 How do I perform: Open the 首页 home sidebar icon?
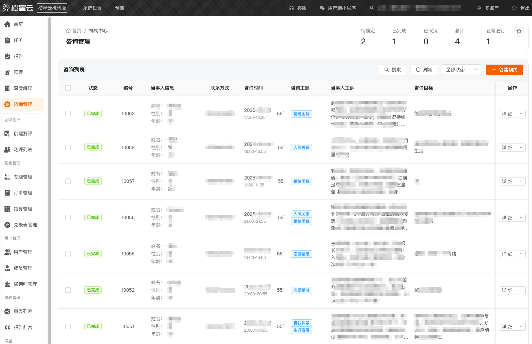pos(7,24)
